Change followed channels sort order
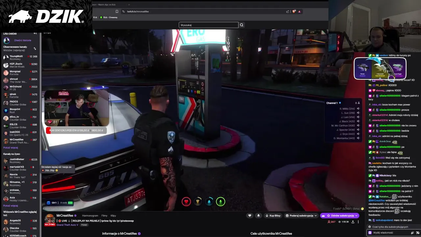 (35, 49)
